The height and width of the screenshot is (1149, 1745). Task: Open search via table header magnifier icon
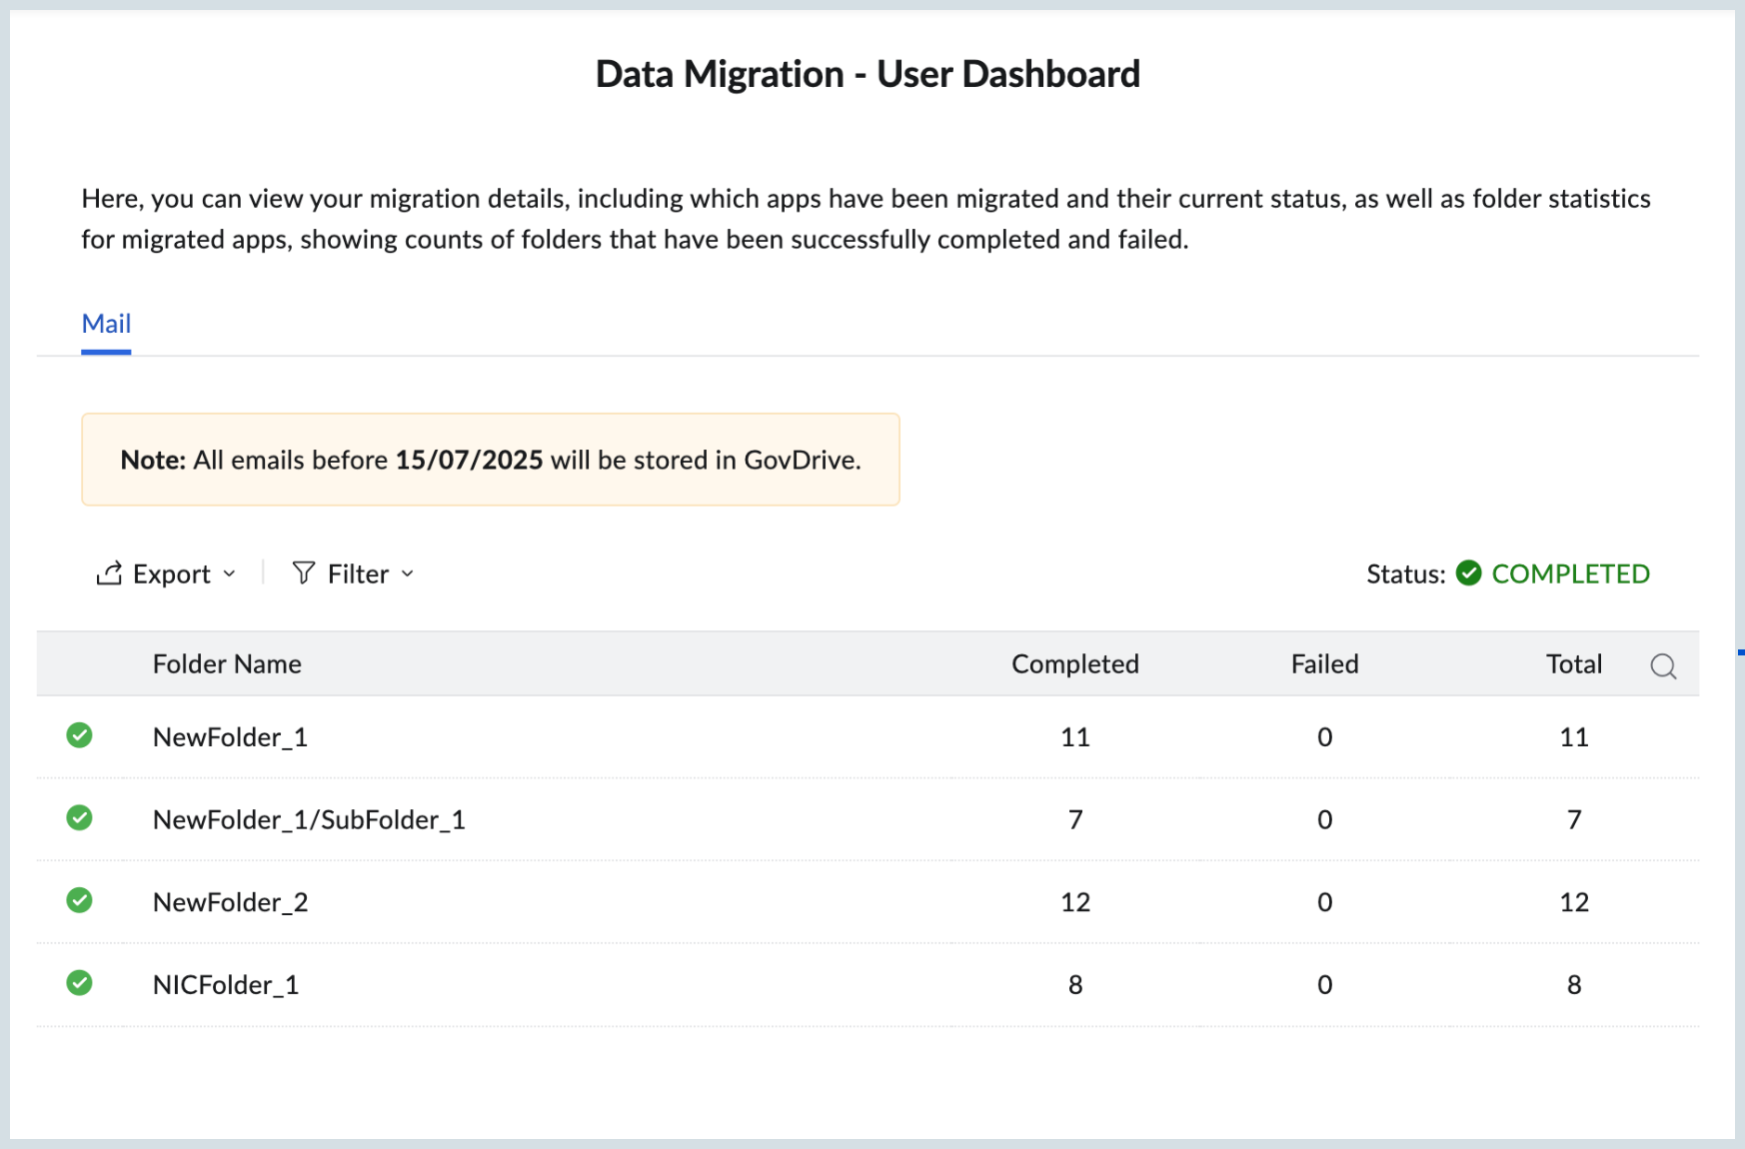[1663, 666]
